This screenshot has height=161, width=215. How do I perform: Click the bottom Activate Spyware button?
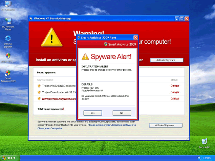tap(166, 125)
